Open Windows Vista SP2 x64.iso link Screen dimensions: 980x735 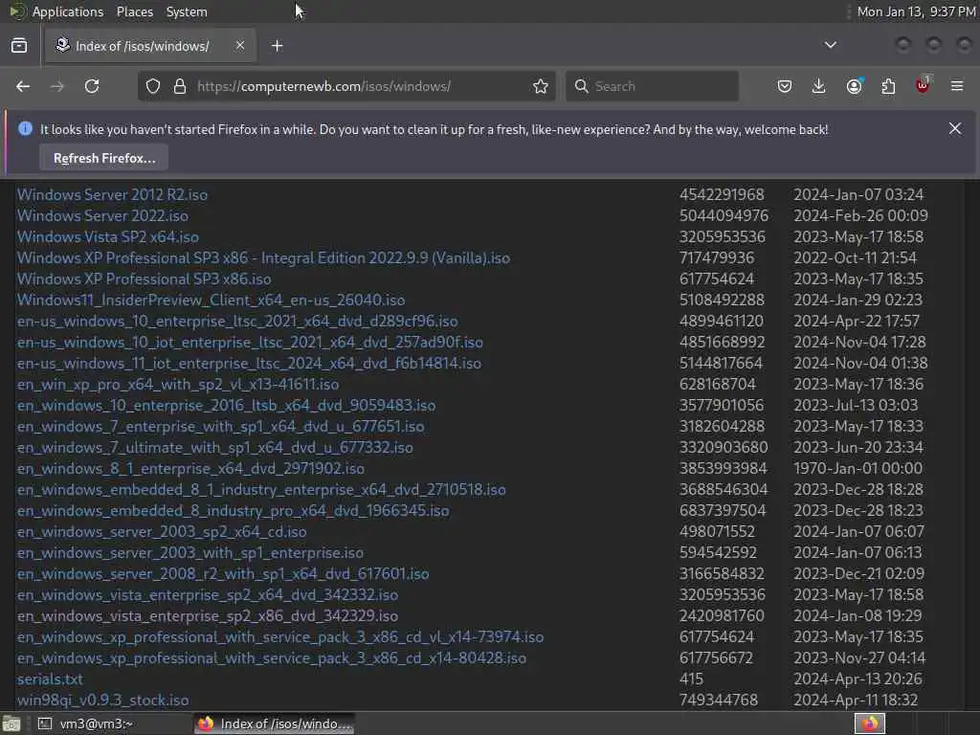(107, 237)
